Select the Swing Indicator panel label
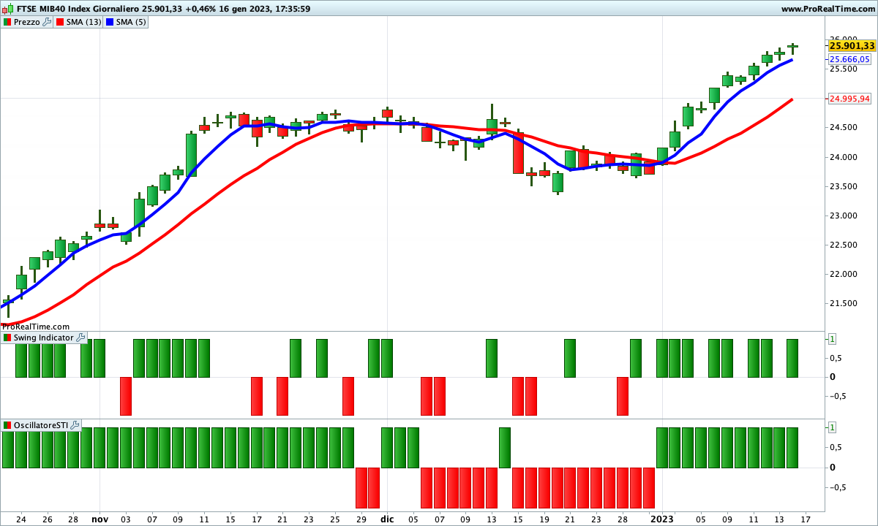The height and width of the screenshot is (526, 878). 43,338
